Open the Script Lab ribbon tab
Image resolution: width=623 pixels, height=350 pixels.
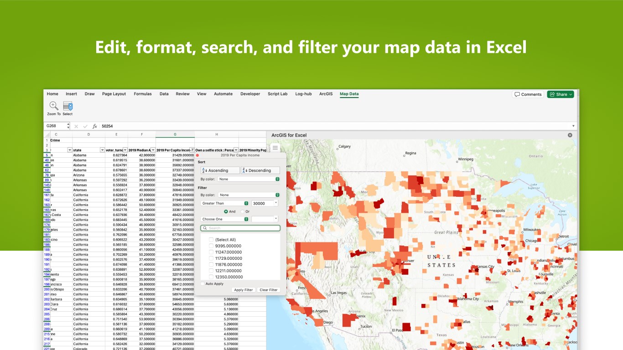pos(277,94)
